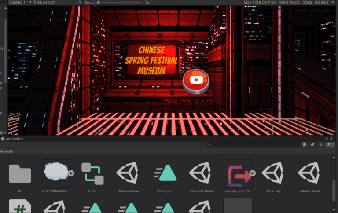Expand the Lovepik_com asset arrow

click(x=253, y=173)
